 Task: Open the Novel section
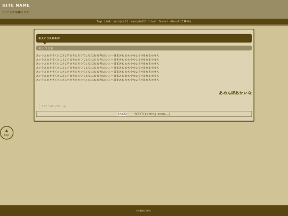tap(163, 21)
